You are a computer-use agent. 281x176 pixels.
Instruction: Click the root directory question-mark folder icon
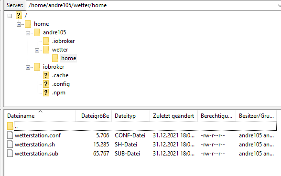(x=19, y=15)
